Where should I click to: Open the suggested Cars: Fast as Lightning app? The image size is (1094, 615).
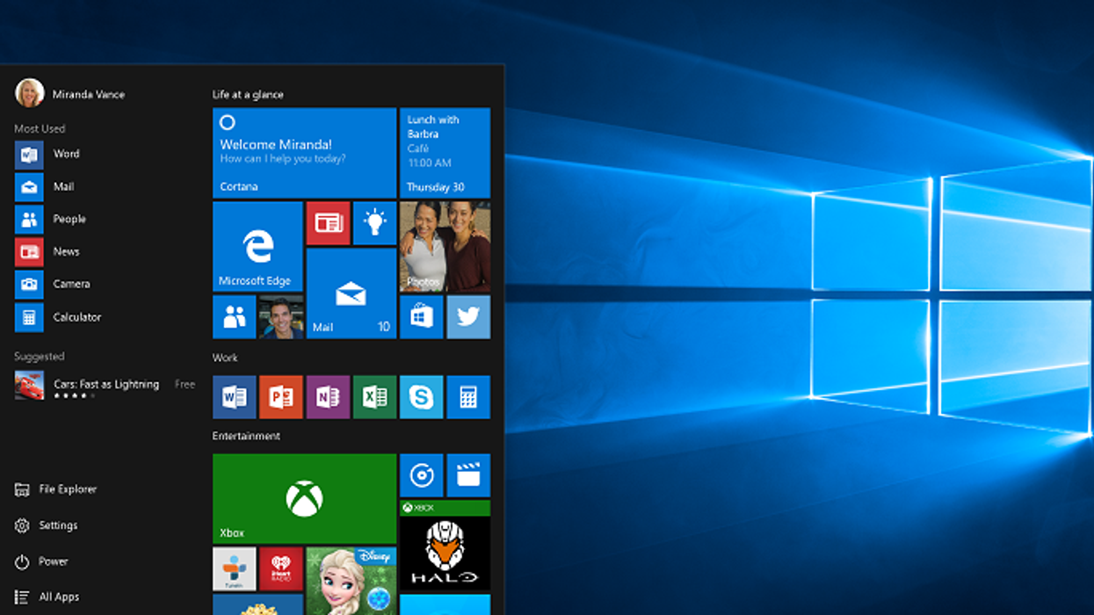(x=105, y=384)
